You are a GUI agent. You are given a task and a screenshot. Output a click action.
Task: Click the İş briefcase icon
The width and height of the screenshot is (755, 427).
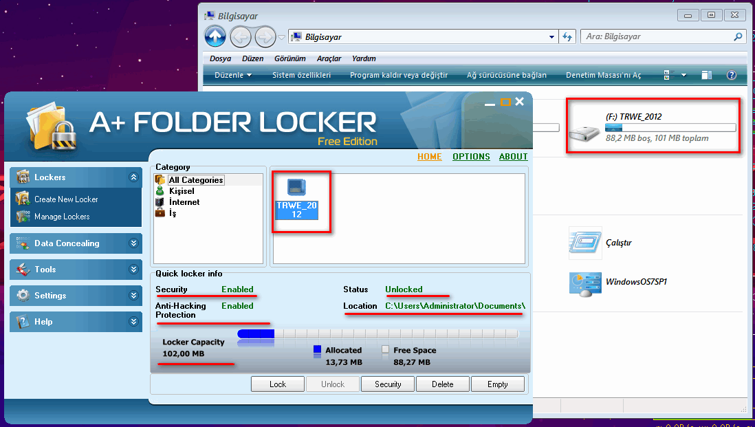pos(160,212)
